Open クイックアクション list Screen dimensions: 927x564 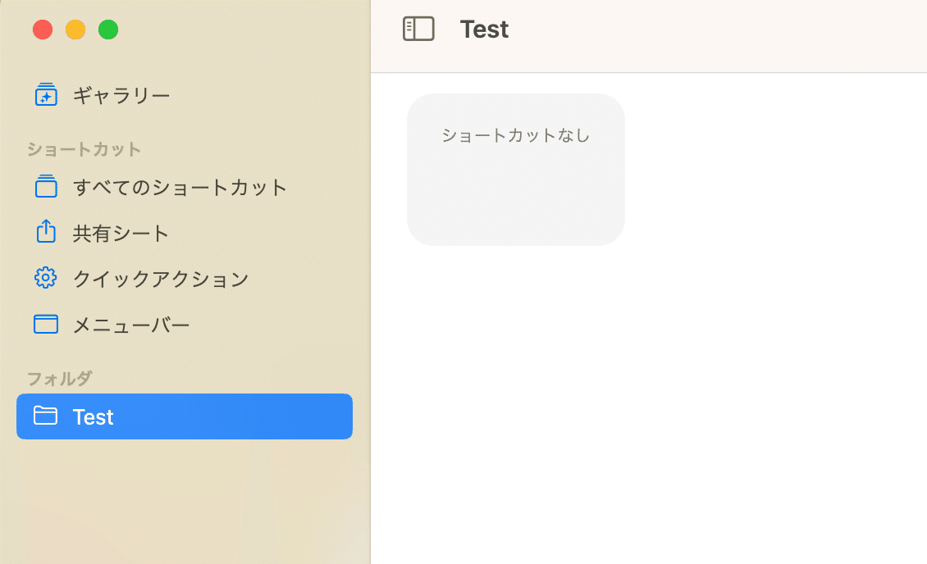tap(185, 279)
